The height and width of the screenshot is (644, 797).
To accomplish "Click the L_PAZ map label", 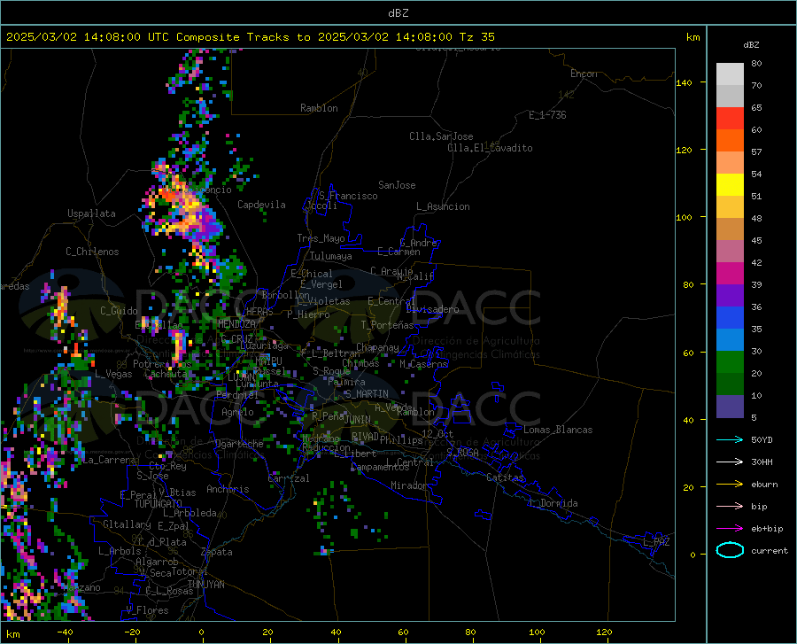I will (x=656, y=542).
